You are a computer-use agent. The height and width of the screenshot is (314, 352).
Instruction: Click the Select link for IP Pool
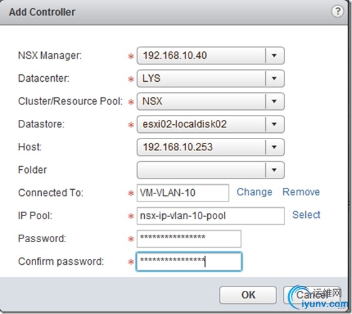pos(306,215)
